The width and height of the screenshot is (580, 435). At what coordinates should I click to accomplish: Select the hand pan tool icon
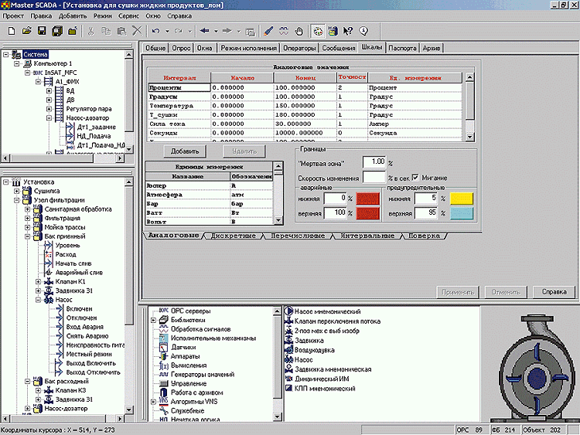(x=299, y=31)
